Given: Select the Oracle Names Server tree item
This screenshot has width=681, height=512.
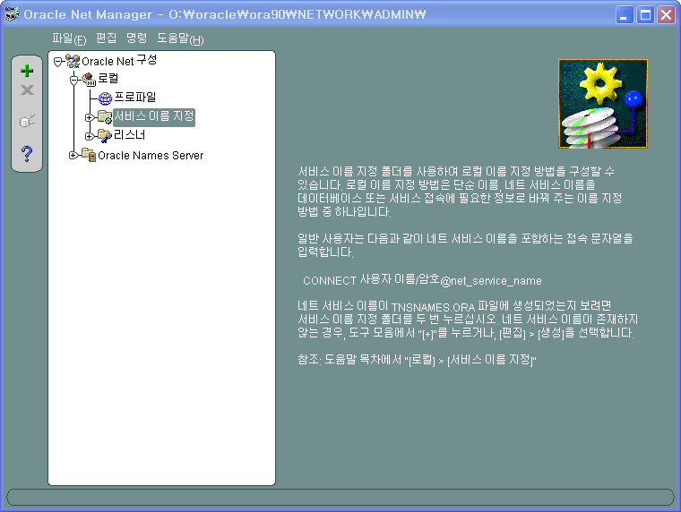Looking at the screenshot, I should click(x=151, y=156).
